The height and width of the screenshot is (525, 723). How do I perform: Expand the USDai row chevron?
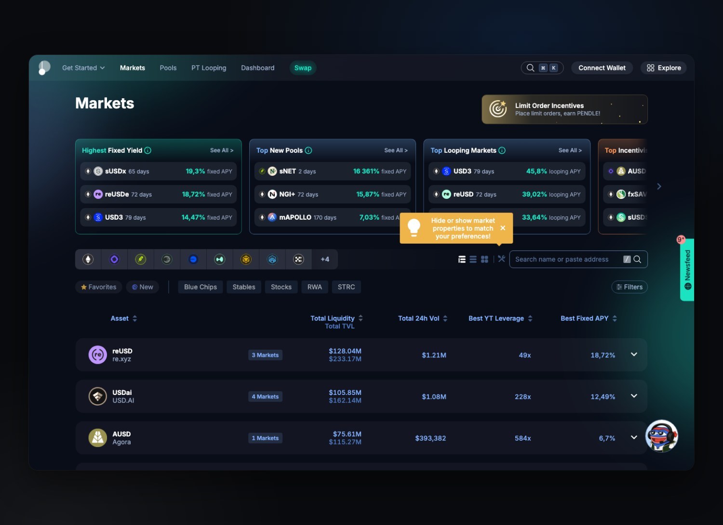[x=634, y=396]
